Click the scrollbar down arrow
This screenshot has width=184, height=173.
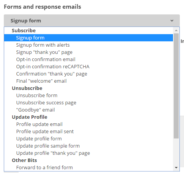(x=176, y=168)
